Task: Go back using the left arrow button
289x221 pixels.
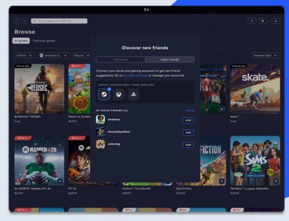Action: coord(17,21)
